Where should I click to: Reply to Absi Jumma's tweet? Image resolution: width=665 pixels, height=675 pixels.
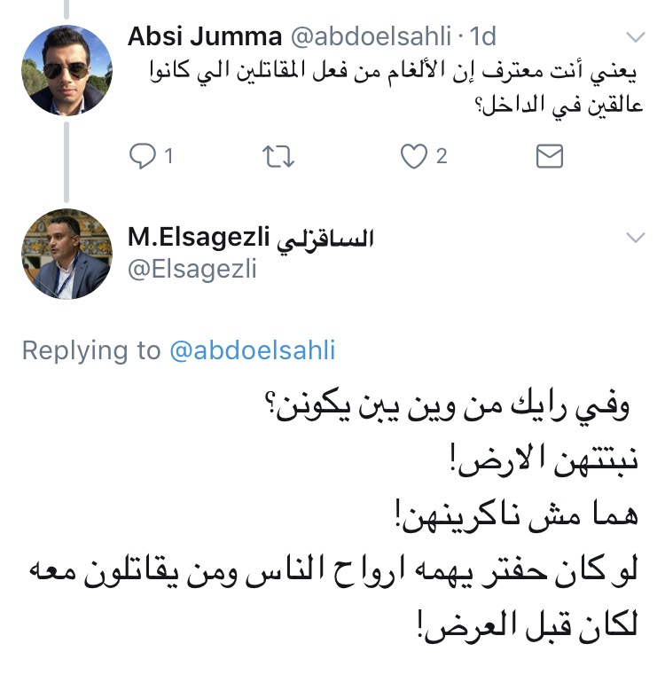coord(143,157)
